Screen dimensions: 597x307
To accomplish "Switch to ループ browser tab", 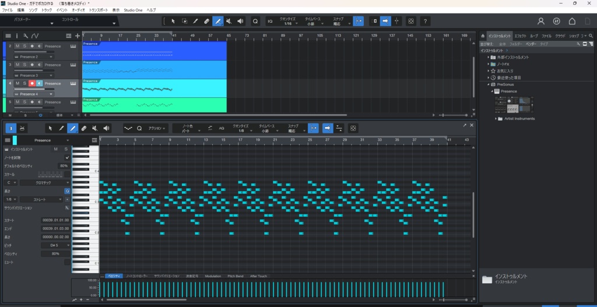I will [534, 36].
